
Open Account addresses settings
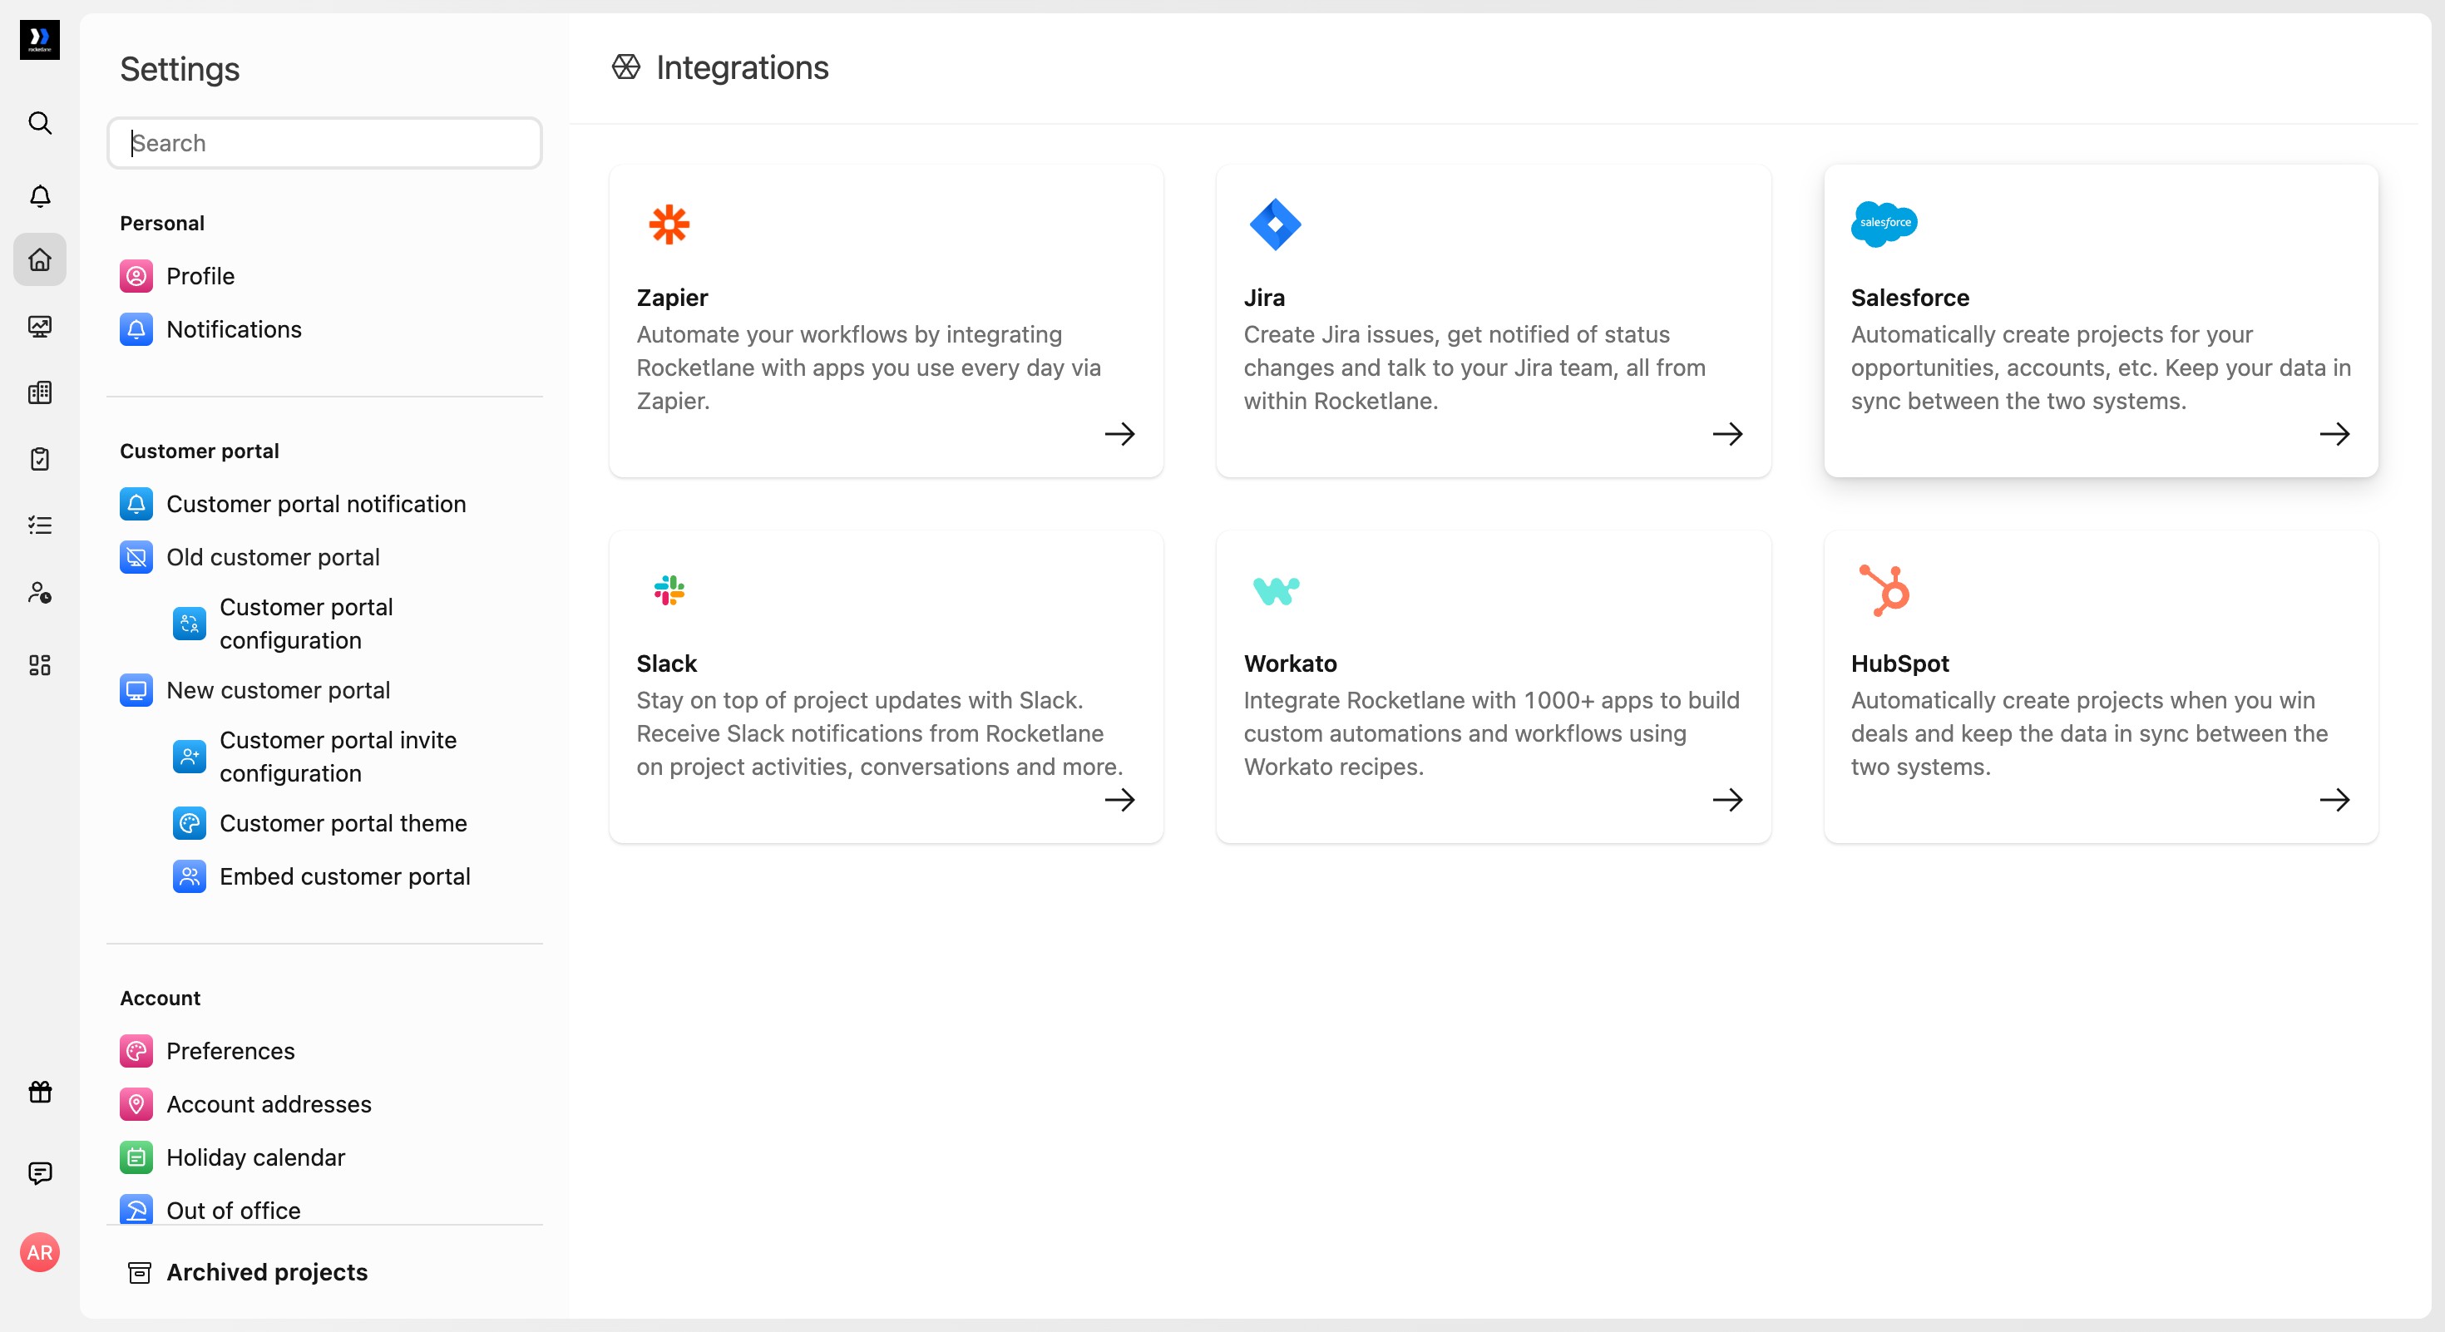pos(246,1103)
